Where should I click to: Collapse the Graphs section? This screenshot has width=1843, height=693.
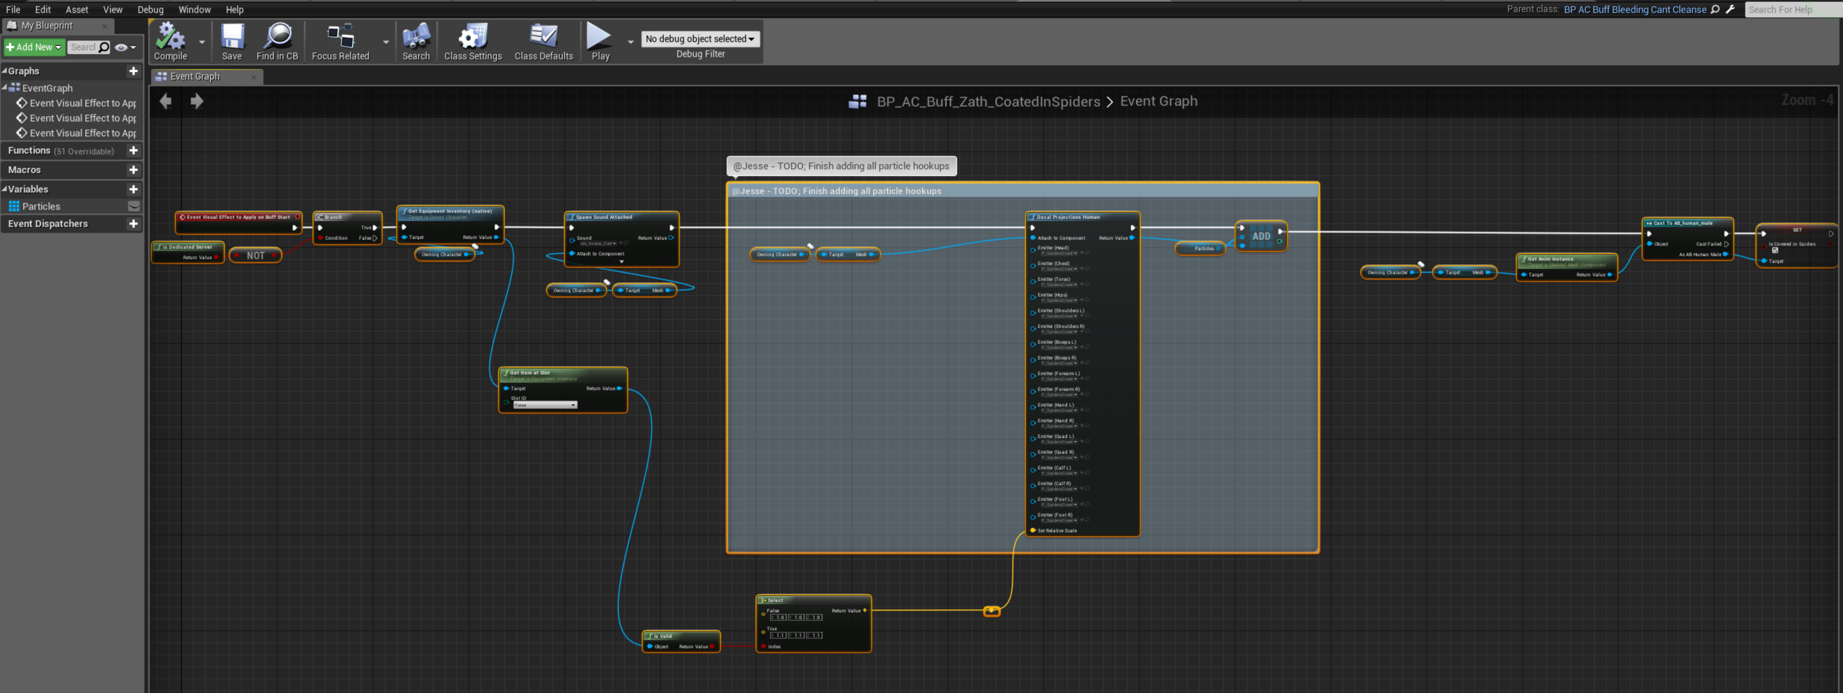pyautogui.click(x=4, y=71)
